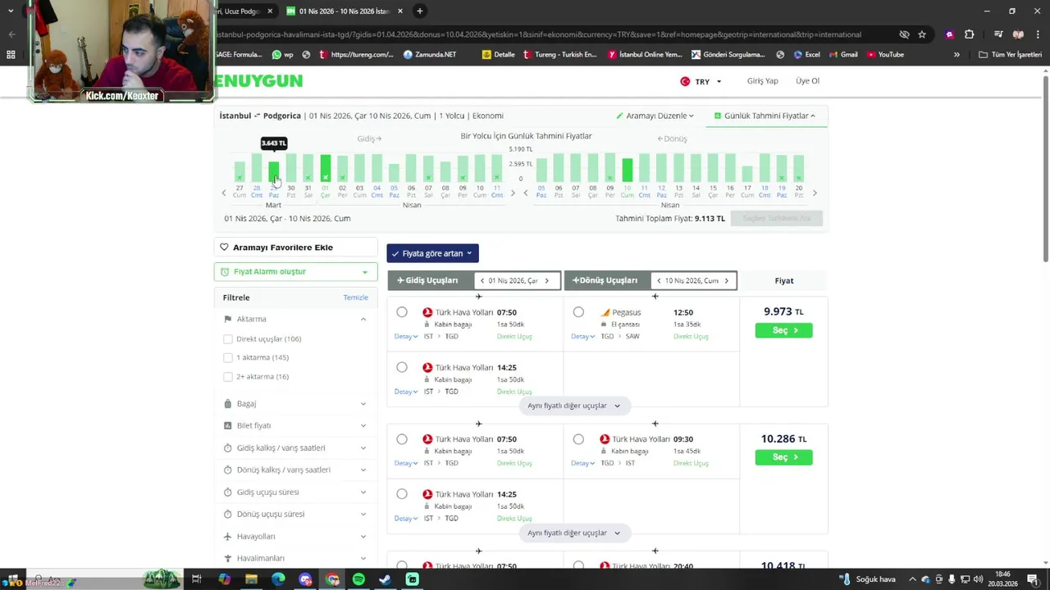Expand Dönüş uçuşu süresi filter
Image resolution: width=1050 pixels, height=590 pixels.
coord(295,515)
